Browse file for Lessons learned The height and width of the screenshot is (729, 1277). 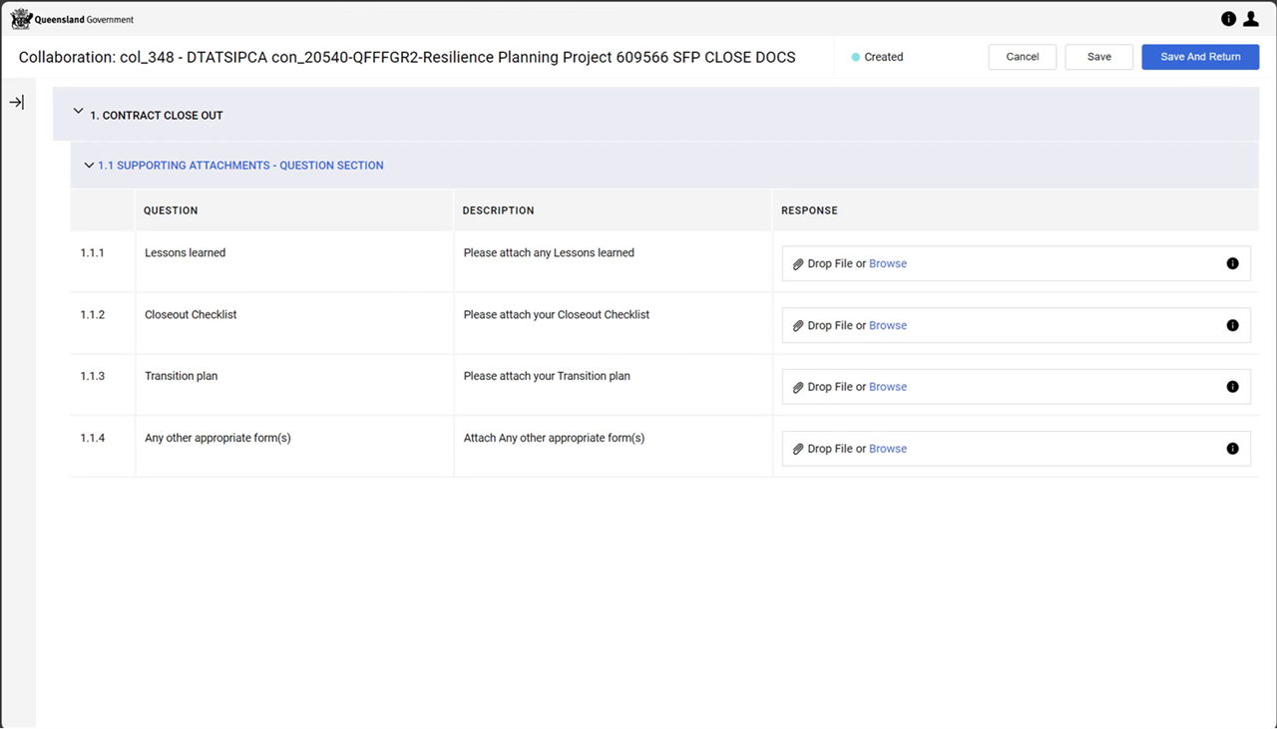tap(887, 264)
